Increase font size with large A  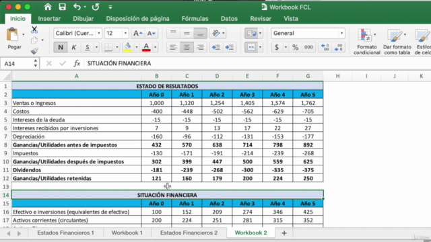click(137, 33)
